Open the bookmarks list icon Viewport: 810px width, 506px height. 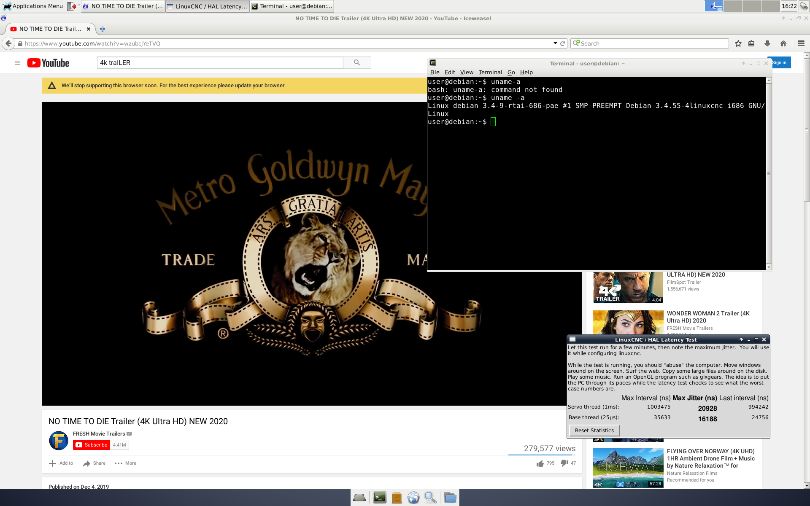(751, 43)
